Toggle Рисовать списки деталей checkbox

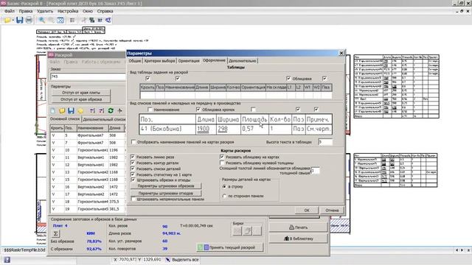pos(133,169)
